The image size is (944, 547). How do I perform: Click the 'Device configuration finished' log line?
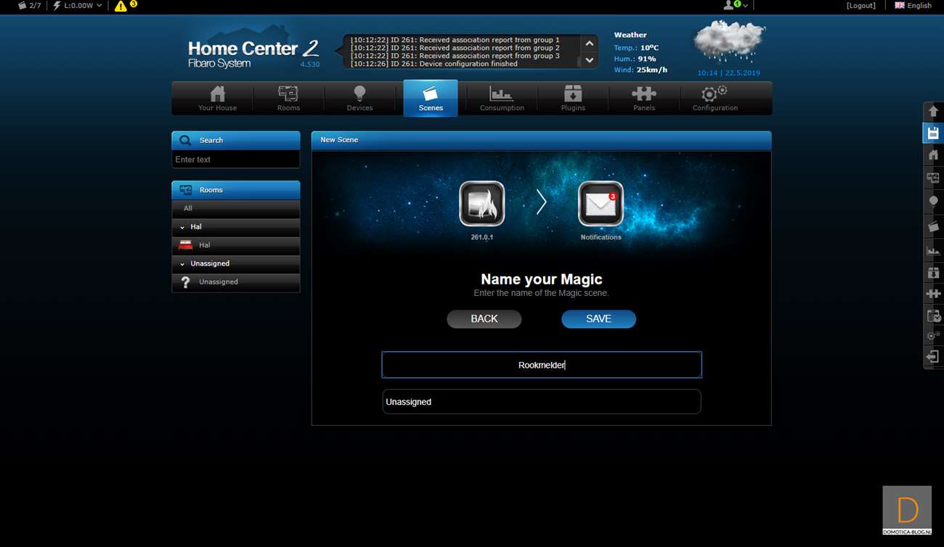pos(434,64)
